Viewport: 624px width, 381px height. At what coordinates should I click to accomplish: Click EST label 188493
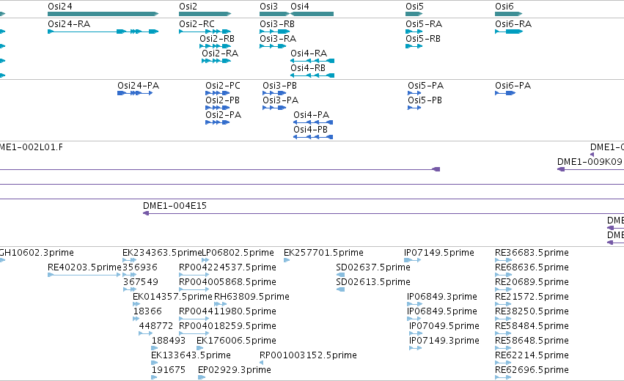point(169,341)
